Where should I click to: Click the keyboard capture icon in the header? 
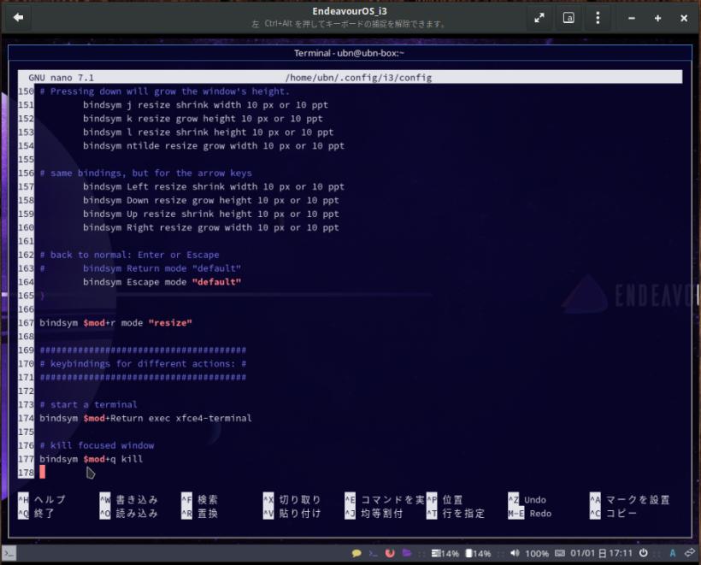click(x=568, y=18)
